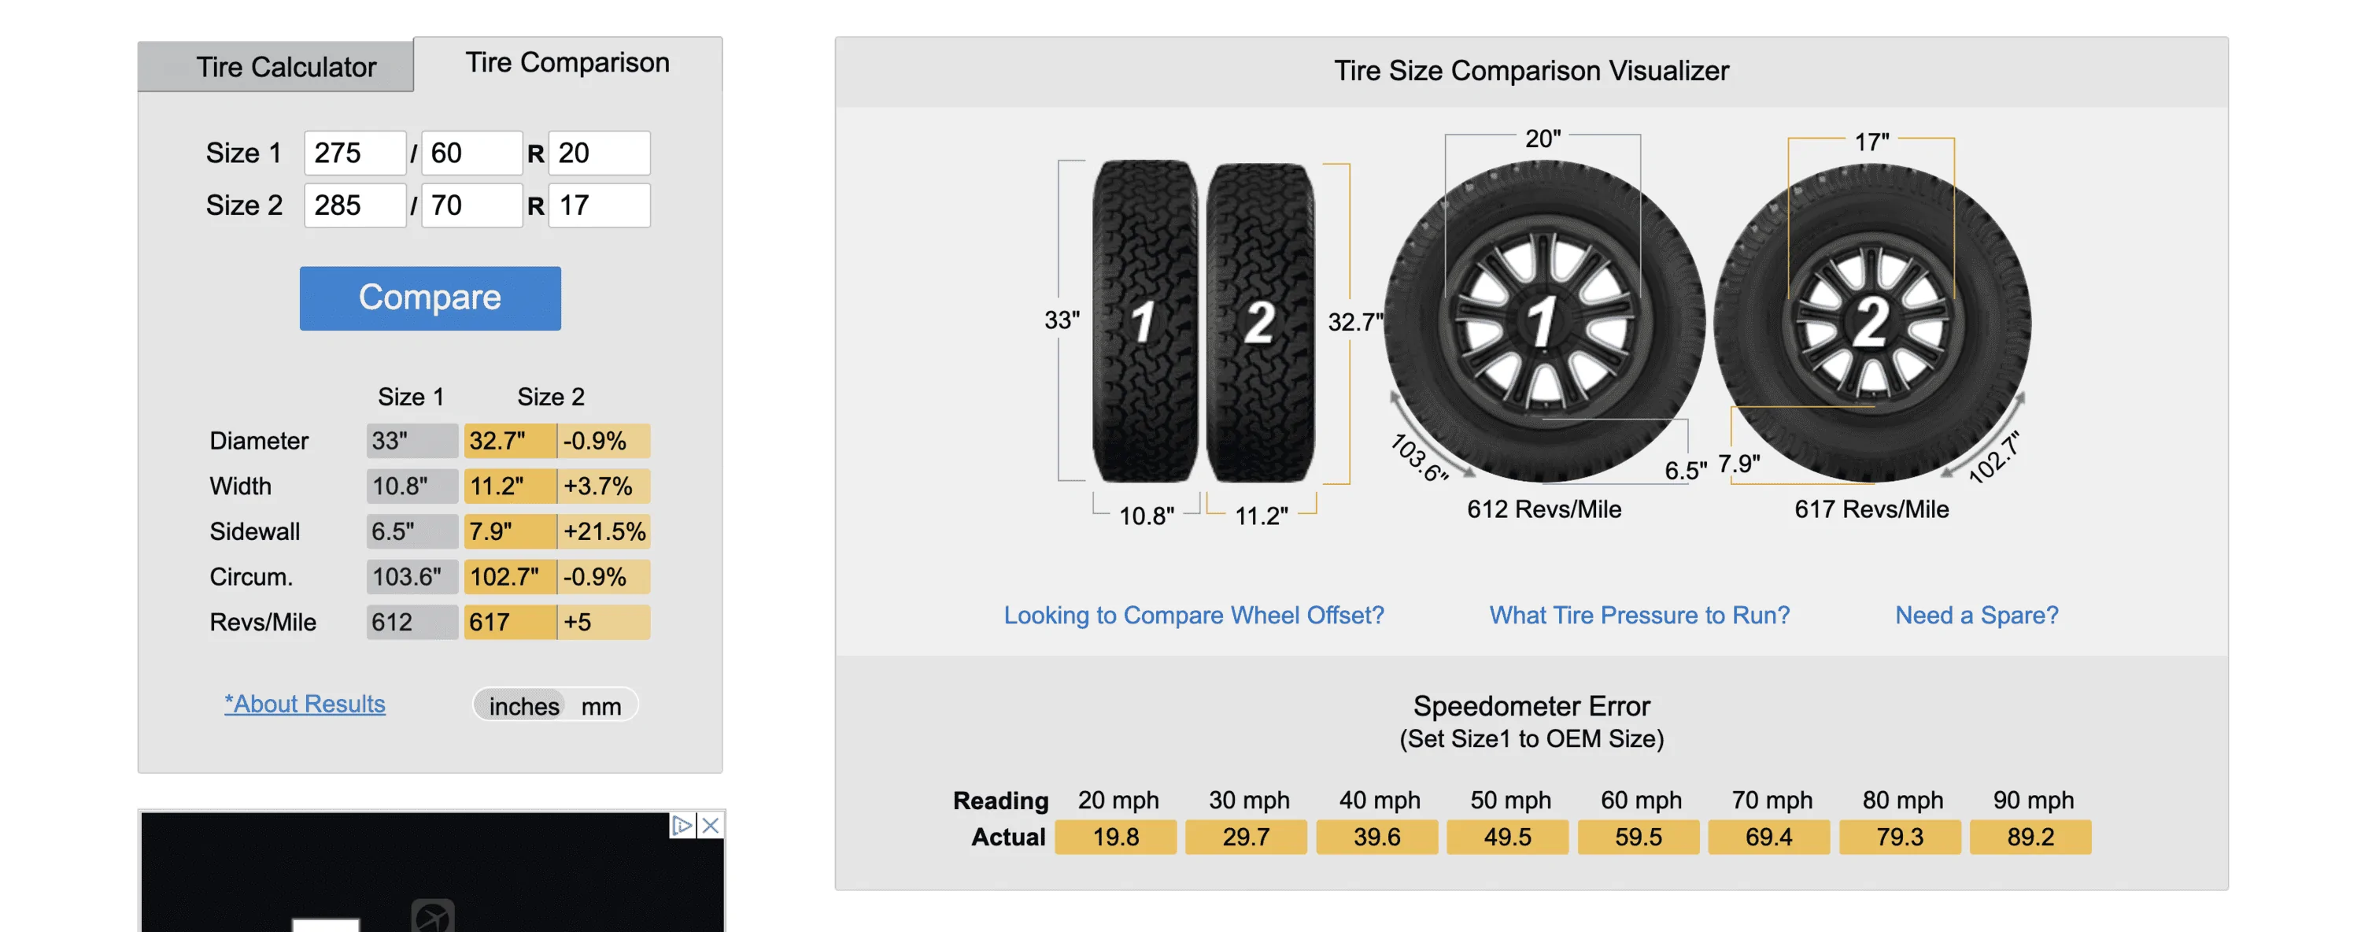Follow the Looking to Compare Wheel Offset link
The height and width of the screenshot is (932, 2361).
(x=1193, y=615)
